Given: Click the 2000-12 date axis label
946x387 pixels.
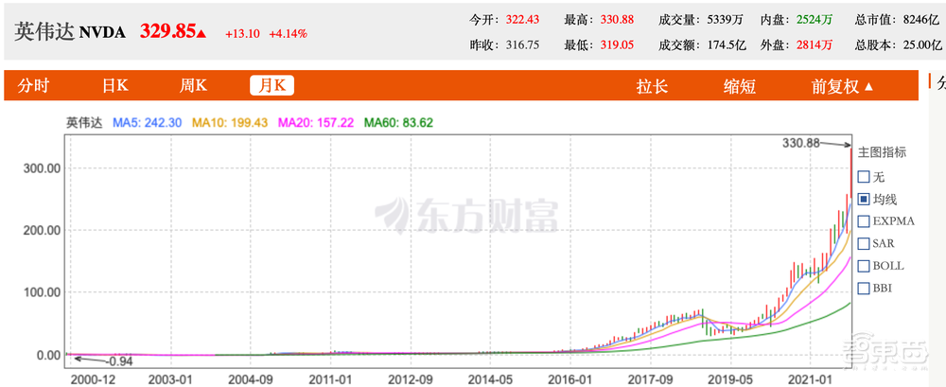Looking at the screenshot, I should pos(92,379).
